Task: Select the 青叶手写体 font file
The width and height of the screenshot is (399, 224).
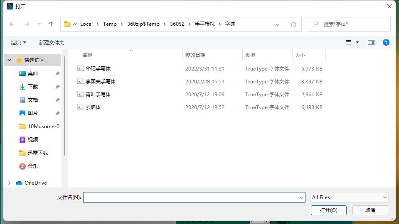Action: [x=98, y=95]
